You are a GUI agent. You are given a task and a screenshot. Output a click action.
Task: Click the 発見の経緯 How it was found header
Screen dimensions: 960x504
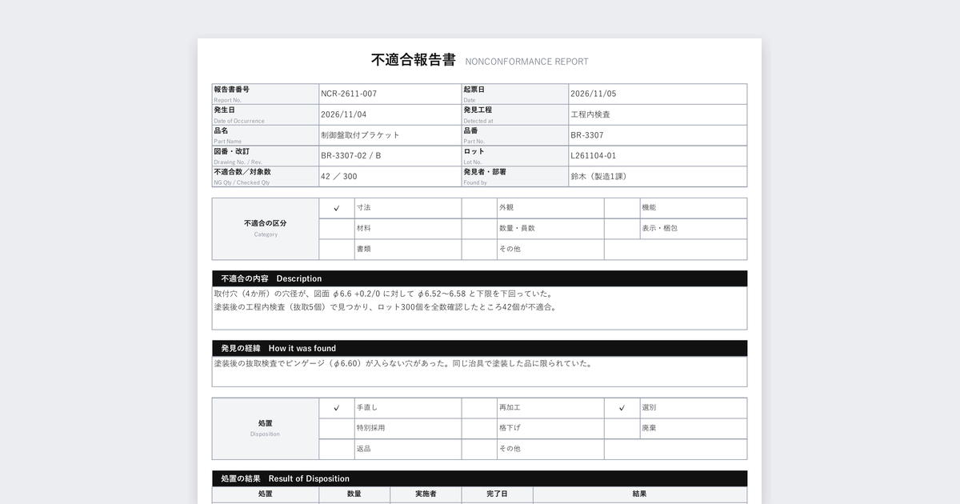480,348
